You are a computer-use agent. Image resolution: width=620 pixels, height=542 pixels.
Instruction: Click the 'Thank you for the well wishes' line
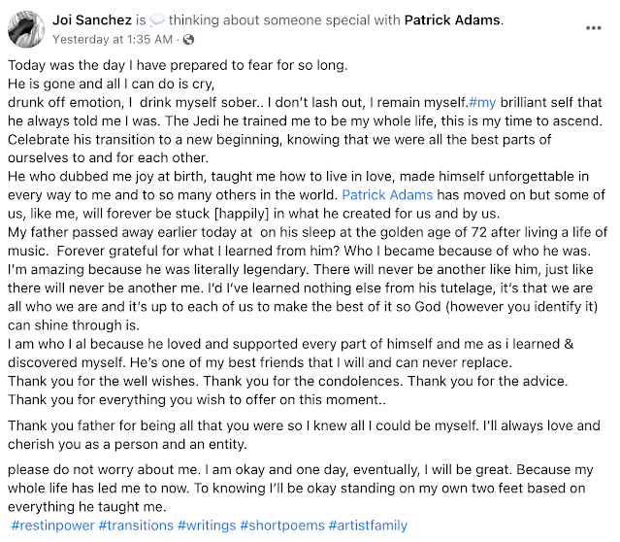tap(107, 380)
